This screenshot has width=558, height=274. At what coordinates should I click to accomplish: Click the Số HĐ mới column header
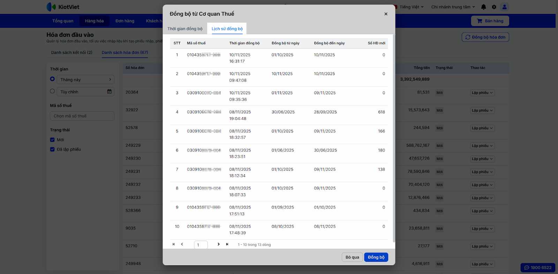tap(377, 43)
